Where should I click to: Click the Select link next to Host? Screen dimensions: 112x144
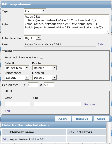[x=102, y=44]
